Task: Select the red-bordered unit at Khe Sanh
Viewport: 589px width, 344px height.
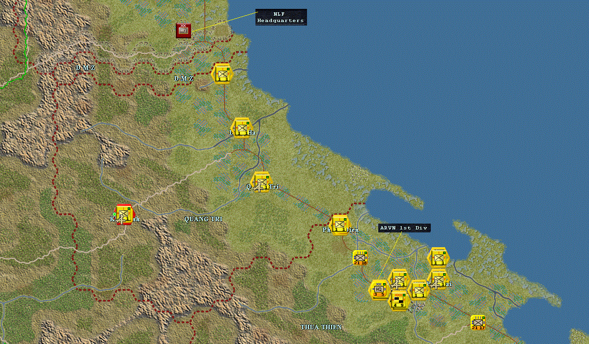Action: point(124,215)
